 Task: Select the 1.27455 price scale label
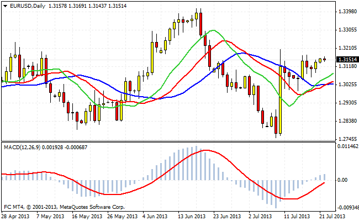click(347, 139)
